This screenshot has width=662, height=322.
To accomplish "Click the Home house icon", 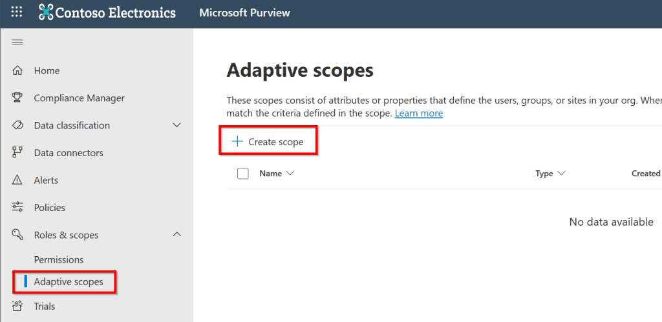I will pos(17,71).
